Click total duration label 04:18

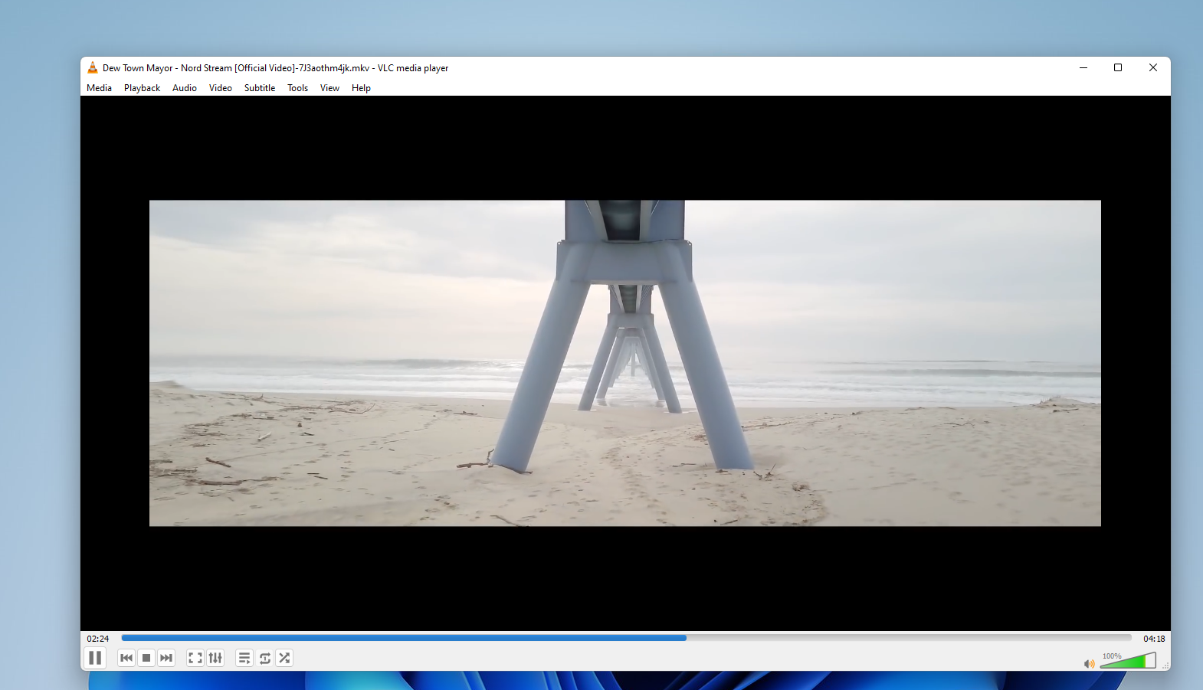[1153, 639]
